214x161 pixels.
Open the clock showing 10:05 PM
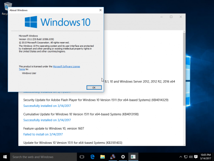tap(205, 157)
